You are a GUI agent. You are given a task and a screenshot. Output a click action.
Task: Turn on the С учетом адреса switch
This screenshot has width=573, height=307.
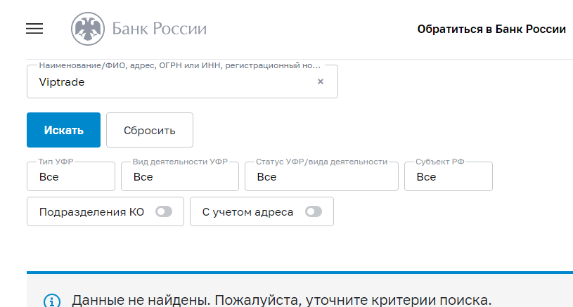click(314, 211)
